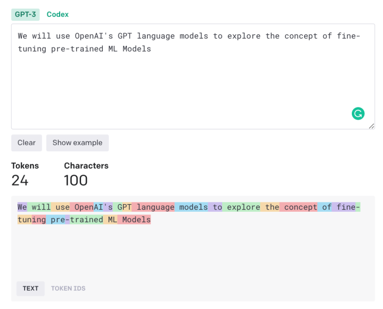Image resolution: width=383 pixels, height=309 pixels.
Task: Click the highlighted token 'ML'
Action: pos(111,220)
